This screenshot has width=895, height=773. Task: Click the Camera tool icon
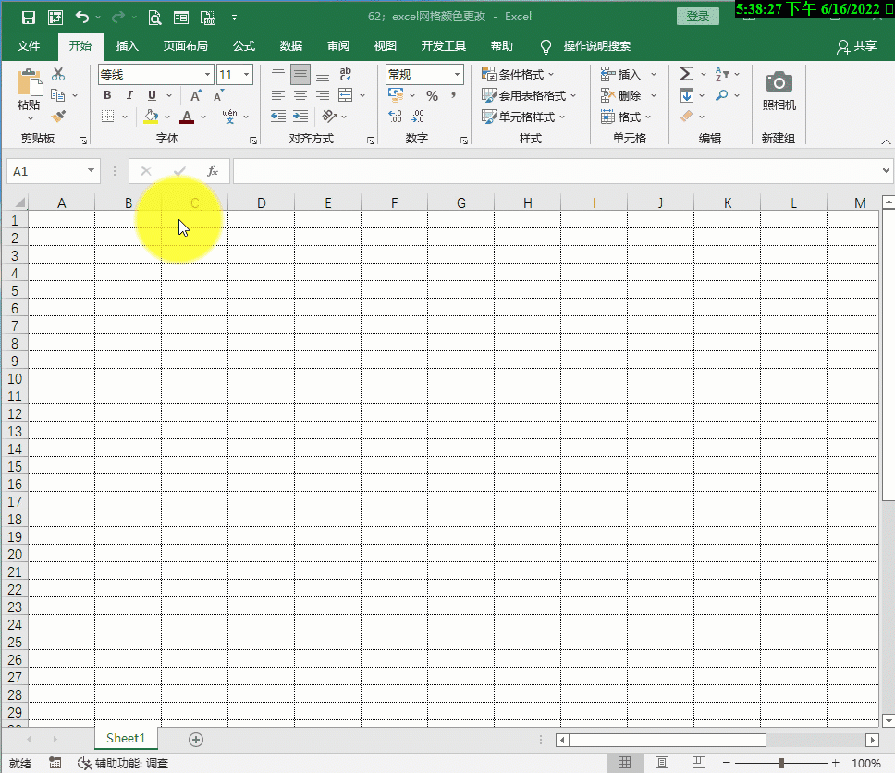(x=779, y=83)
